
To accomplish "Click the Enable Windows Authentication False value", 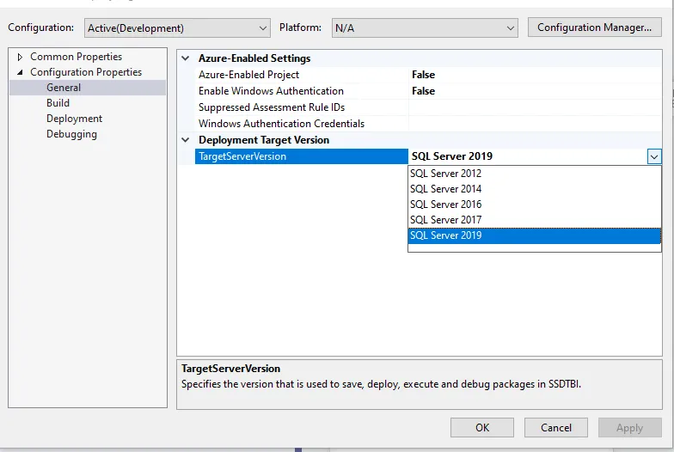I will coord(535,91).
